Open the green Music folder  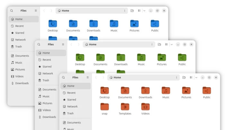point(141,57)
